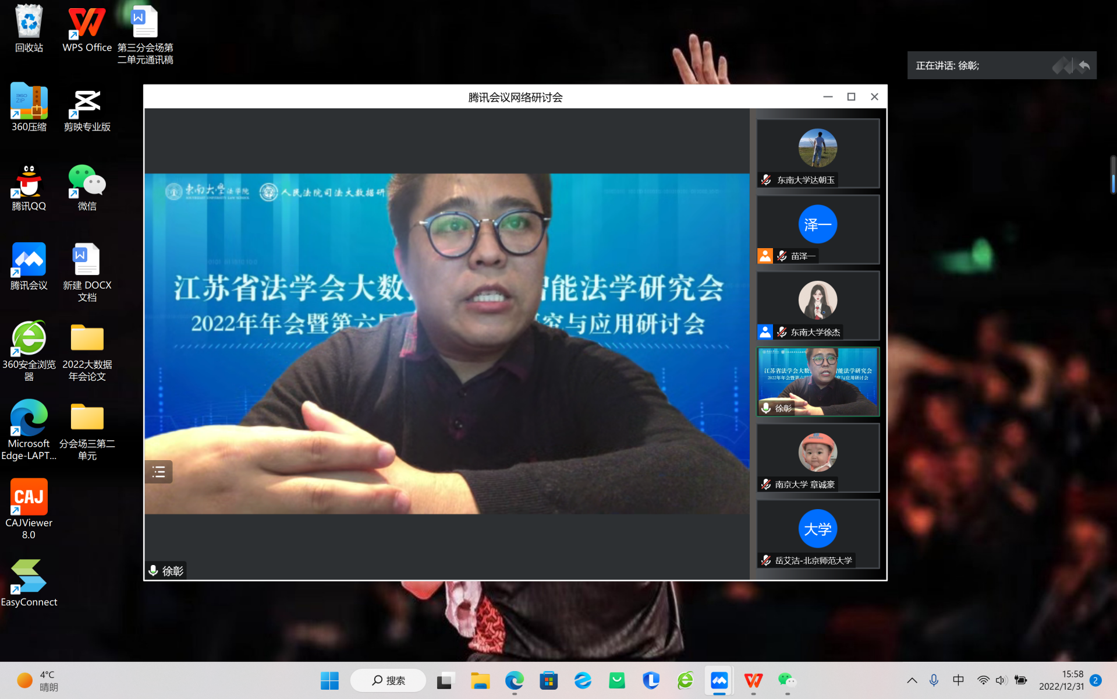Open Tencent Meeting desktop shortcut
The image size is (1117, 699).
point(29,266)
